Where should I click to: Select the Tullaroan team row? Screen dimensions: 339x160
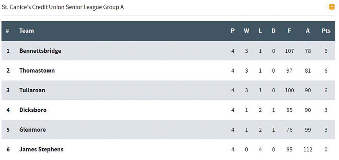(x=169, y=90)
